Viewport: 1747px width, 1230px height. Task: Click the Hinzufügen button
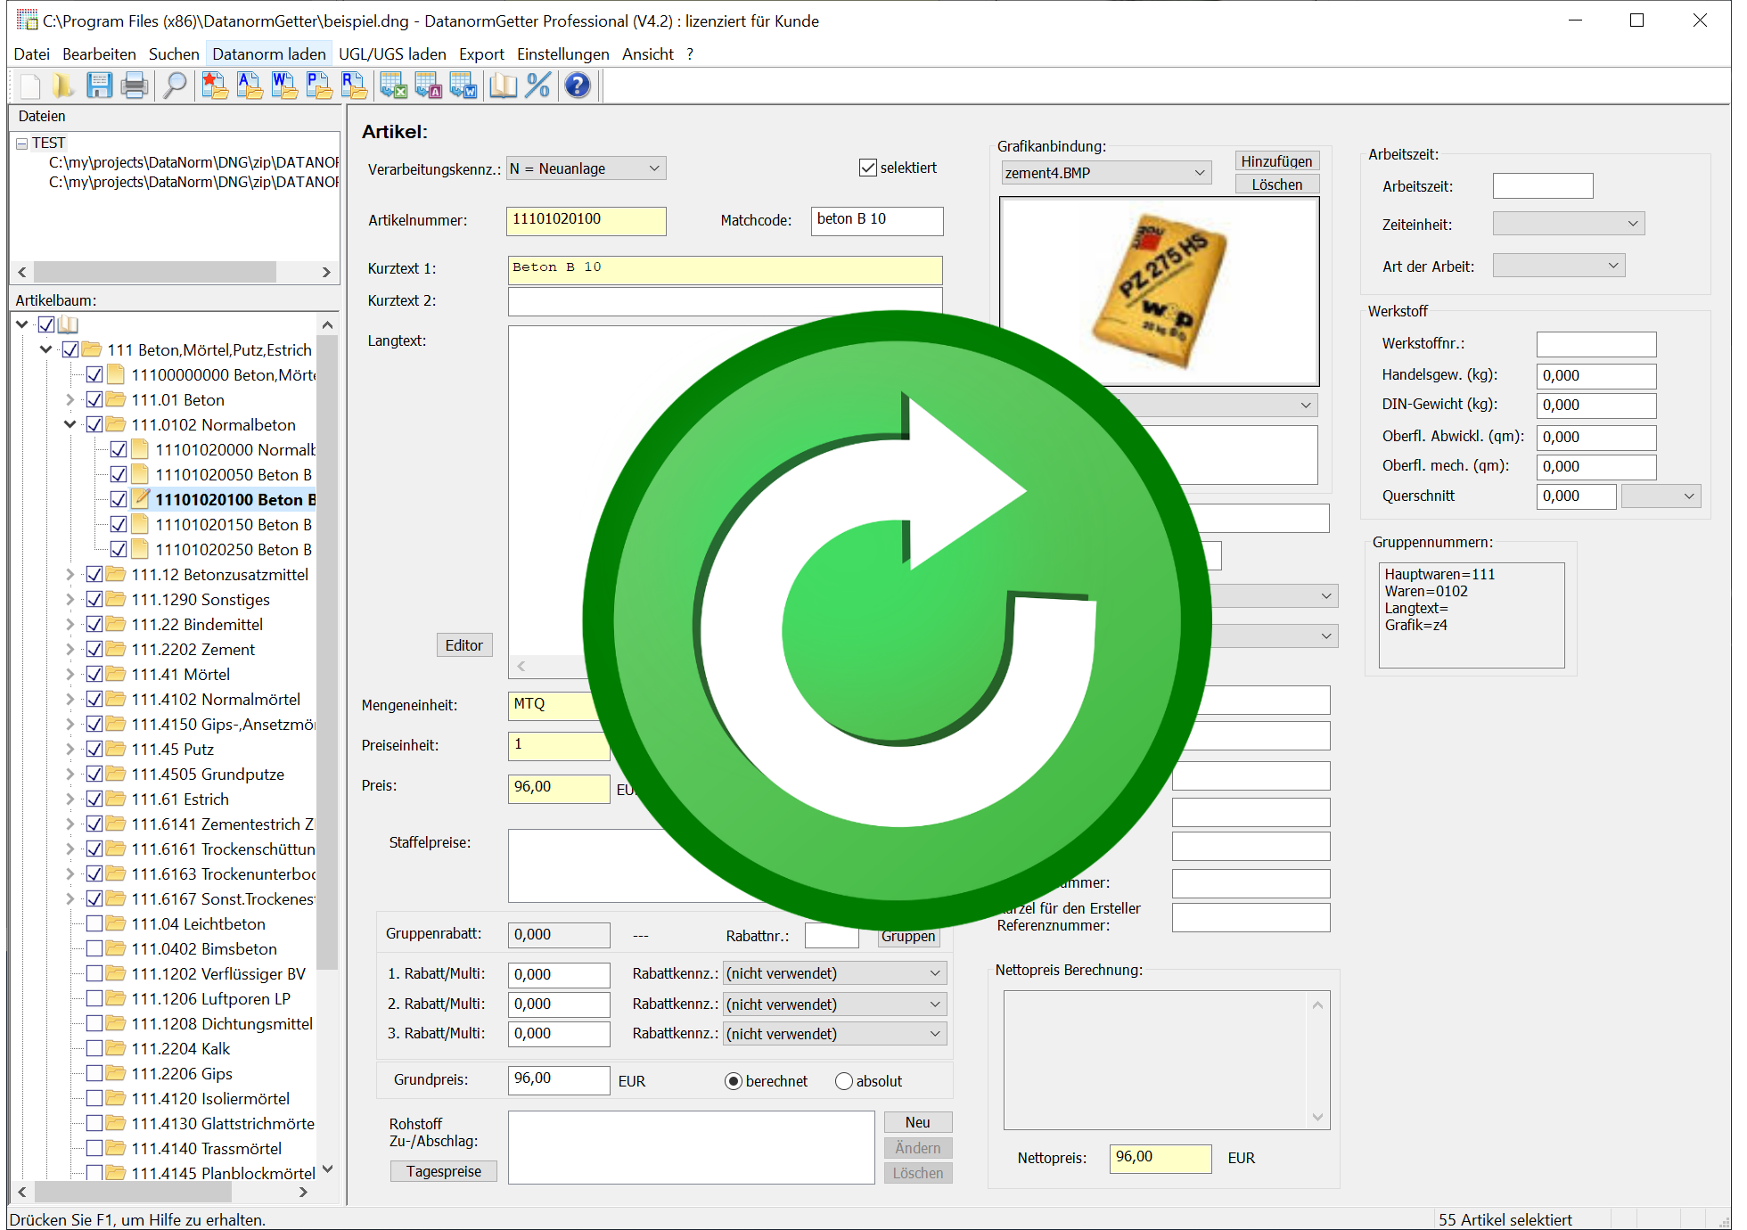pos(1275,161)
